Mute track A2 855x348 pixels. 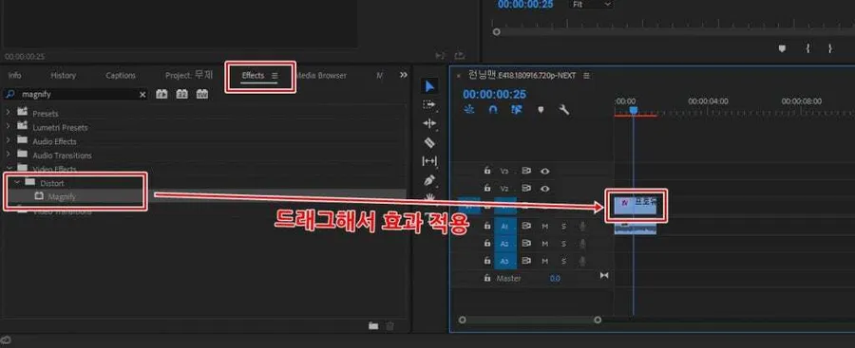(x=544, y=244)
